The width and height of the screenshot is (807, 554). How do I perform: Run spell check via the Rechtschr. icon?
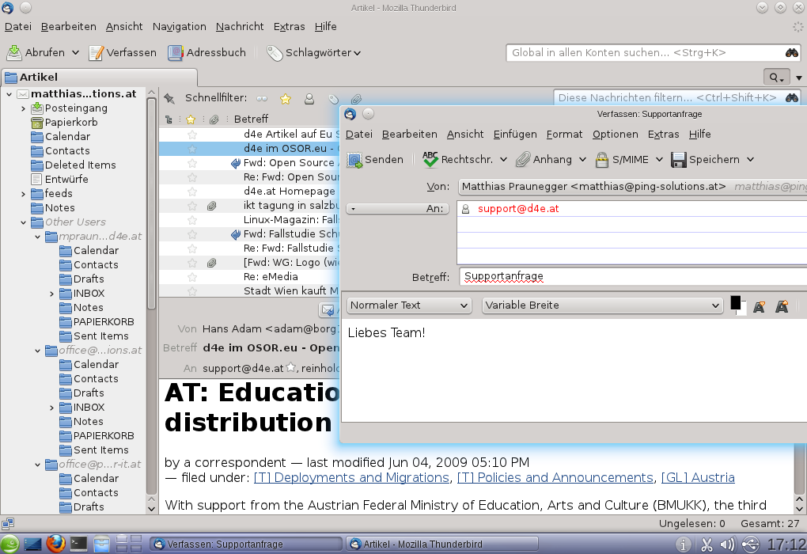(x=430, y=160)
